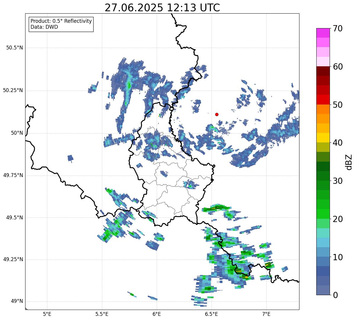Click the 6°E longitude label
Image resolution: width=356 pixels, height=320 pixels.
(x=157, y=314)
